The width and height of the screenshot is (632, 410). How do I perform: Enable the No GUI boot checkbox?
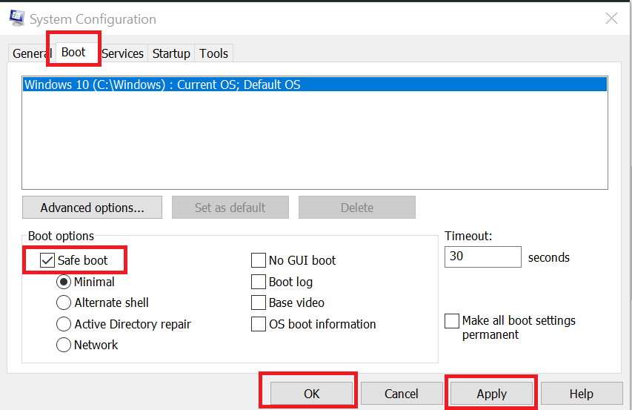click(x=259, y=260)
